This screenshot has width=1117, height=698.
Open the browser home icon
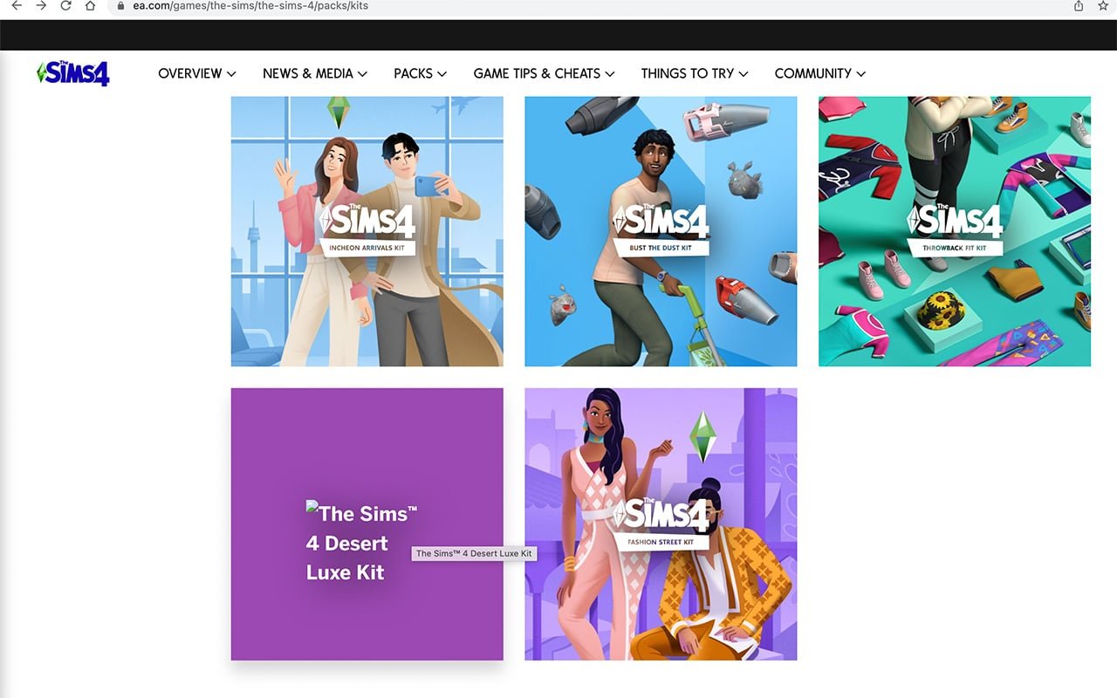tap(90, 5)
